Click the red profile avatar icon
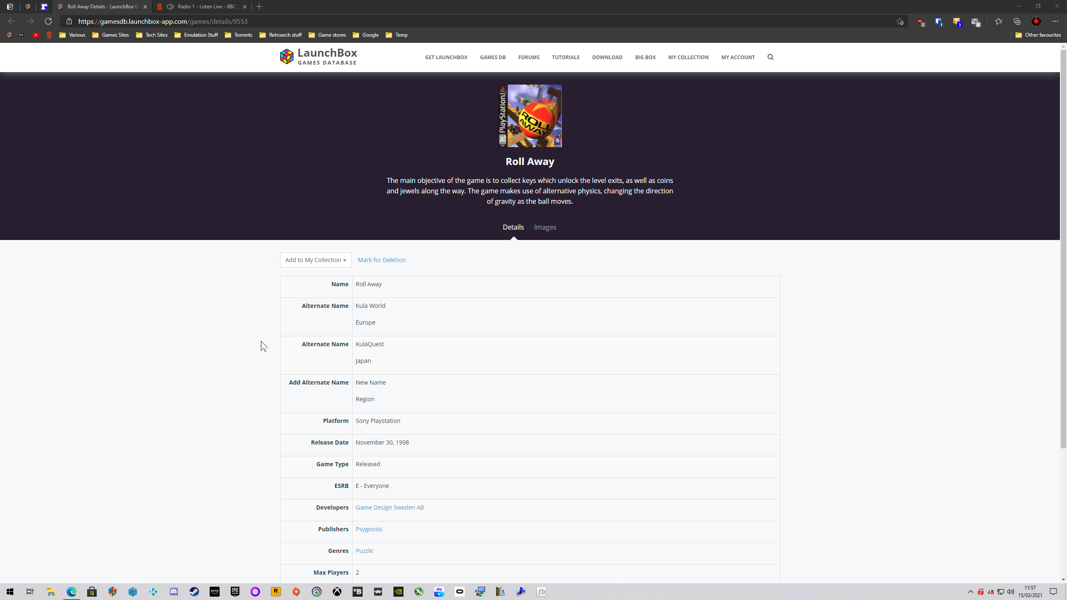 pos(1036,21)
